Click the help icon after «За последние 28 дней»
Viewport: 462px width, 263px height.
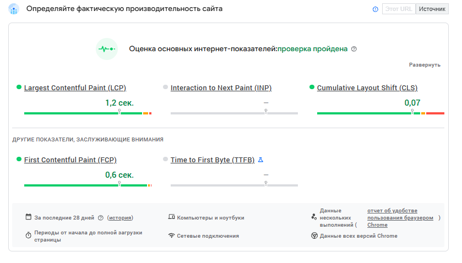[101, 218]
